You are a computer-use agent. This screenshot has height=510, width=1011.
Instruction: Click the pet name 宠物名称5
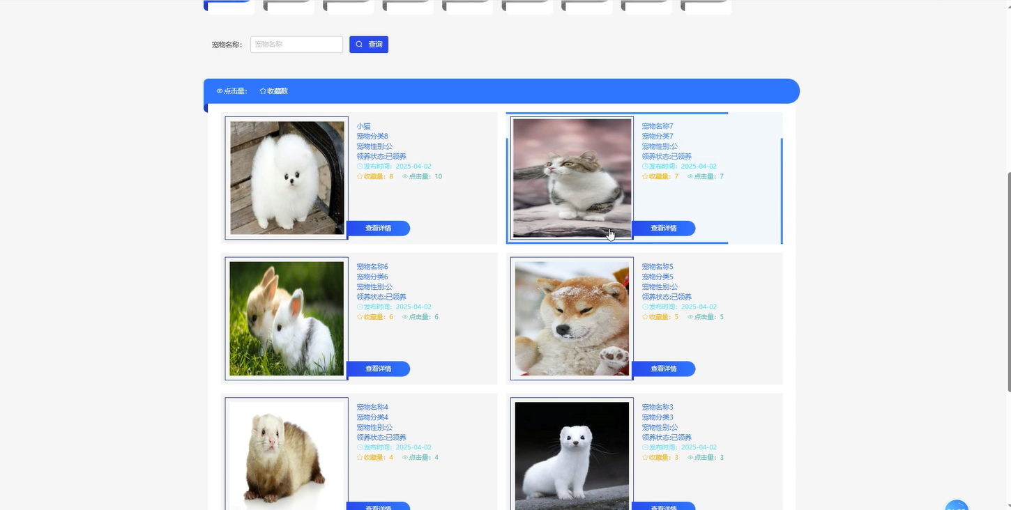[657, 267]
